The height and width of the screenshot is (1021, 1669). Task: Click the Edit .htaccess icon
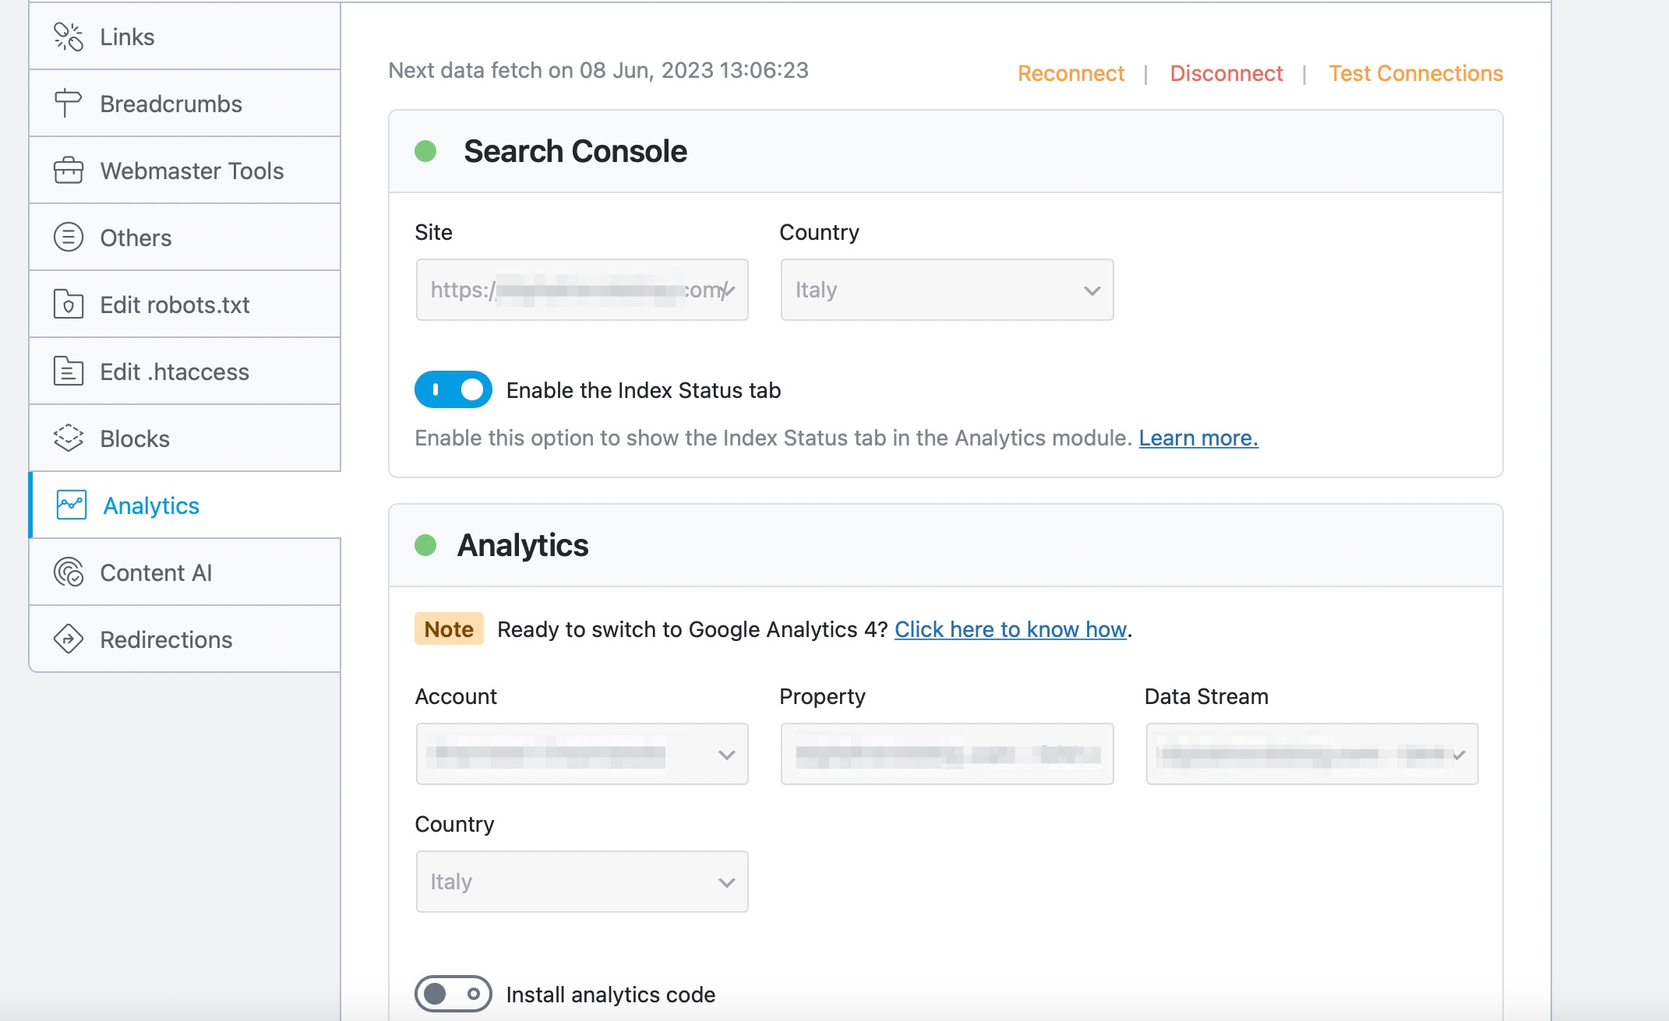pyautogui.click(x=67, y=371)
